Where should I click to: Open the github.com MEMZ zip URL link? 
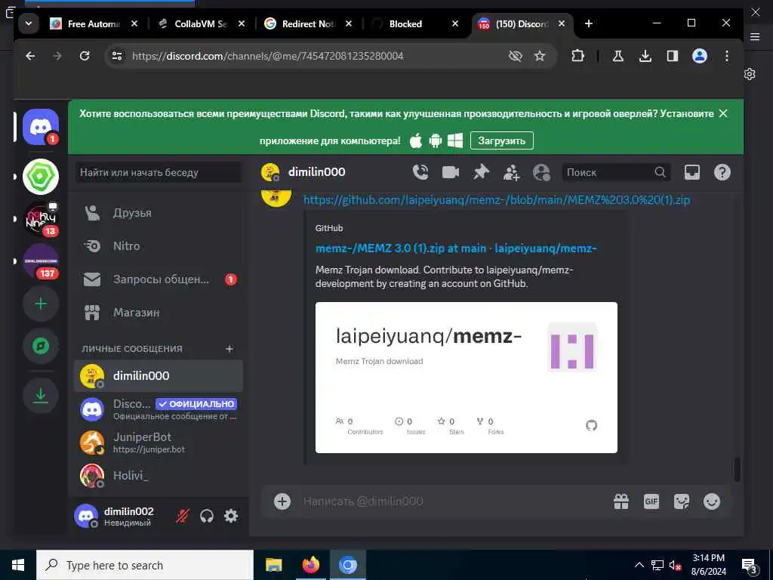(497, 199)
